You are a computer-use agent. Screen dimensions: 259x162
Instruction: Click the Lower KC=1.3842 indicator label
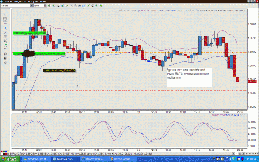166,10
